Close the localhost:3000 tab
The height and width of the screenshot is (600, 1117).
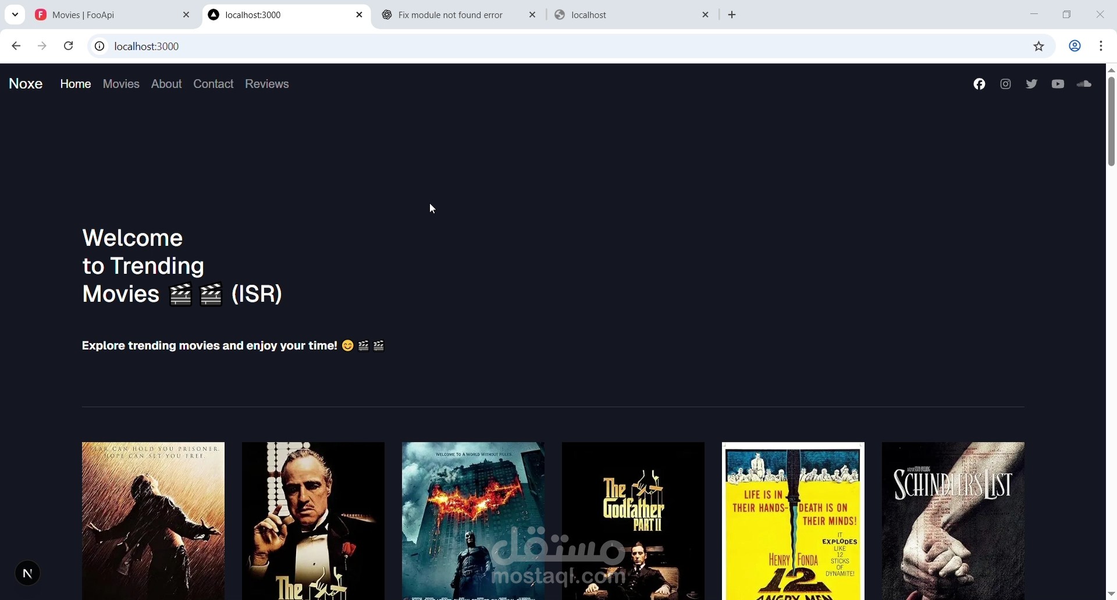360,15
